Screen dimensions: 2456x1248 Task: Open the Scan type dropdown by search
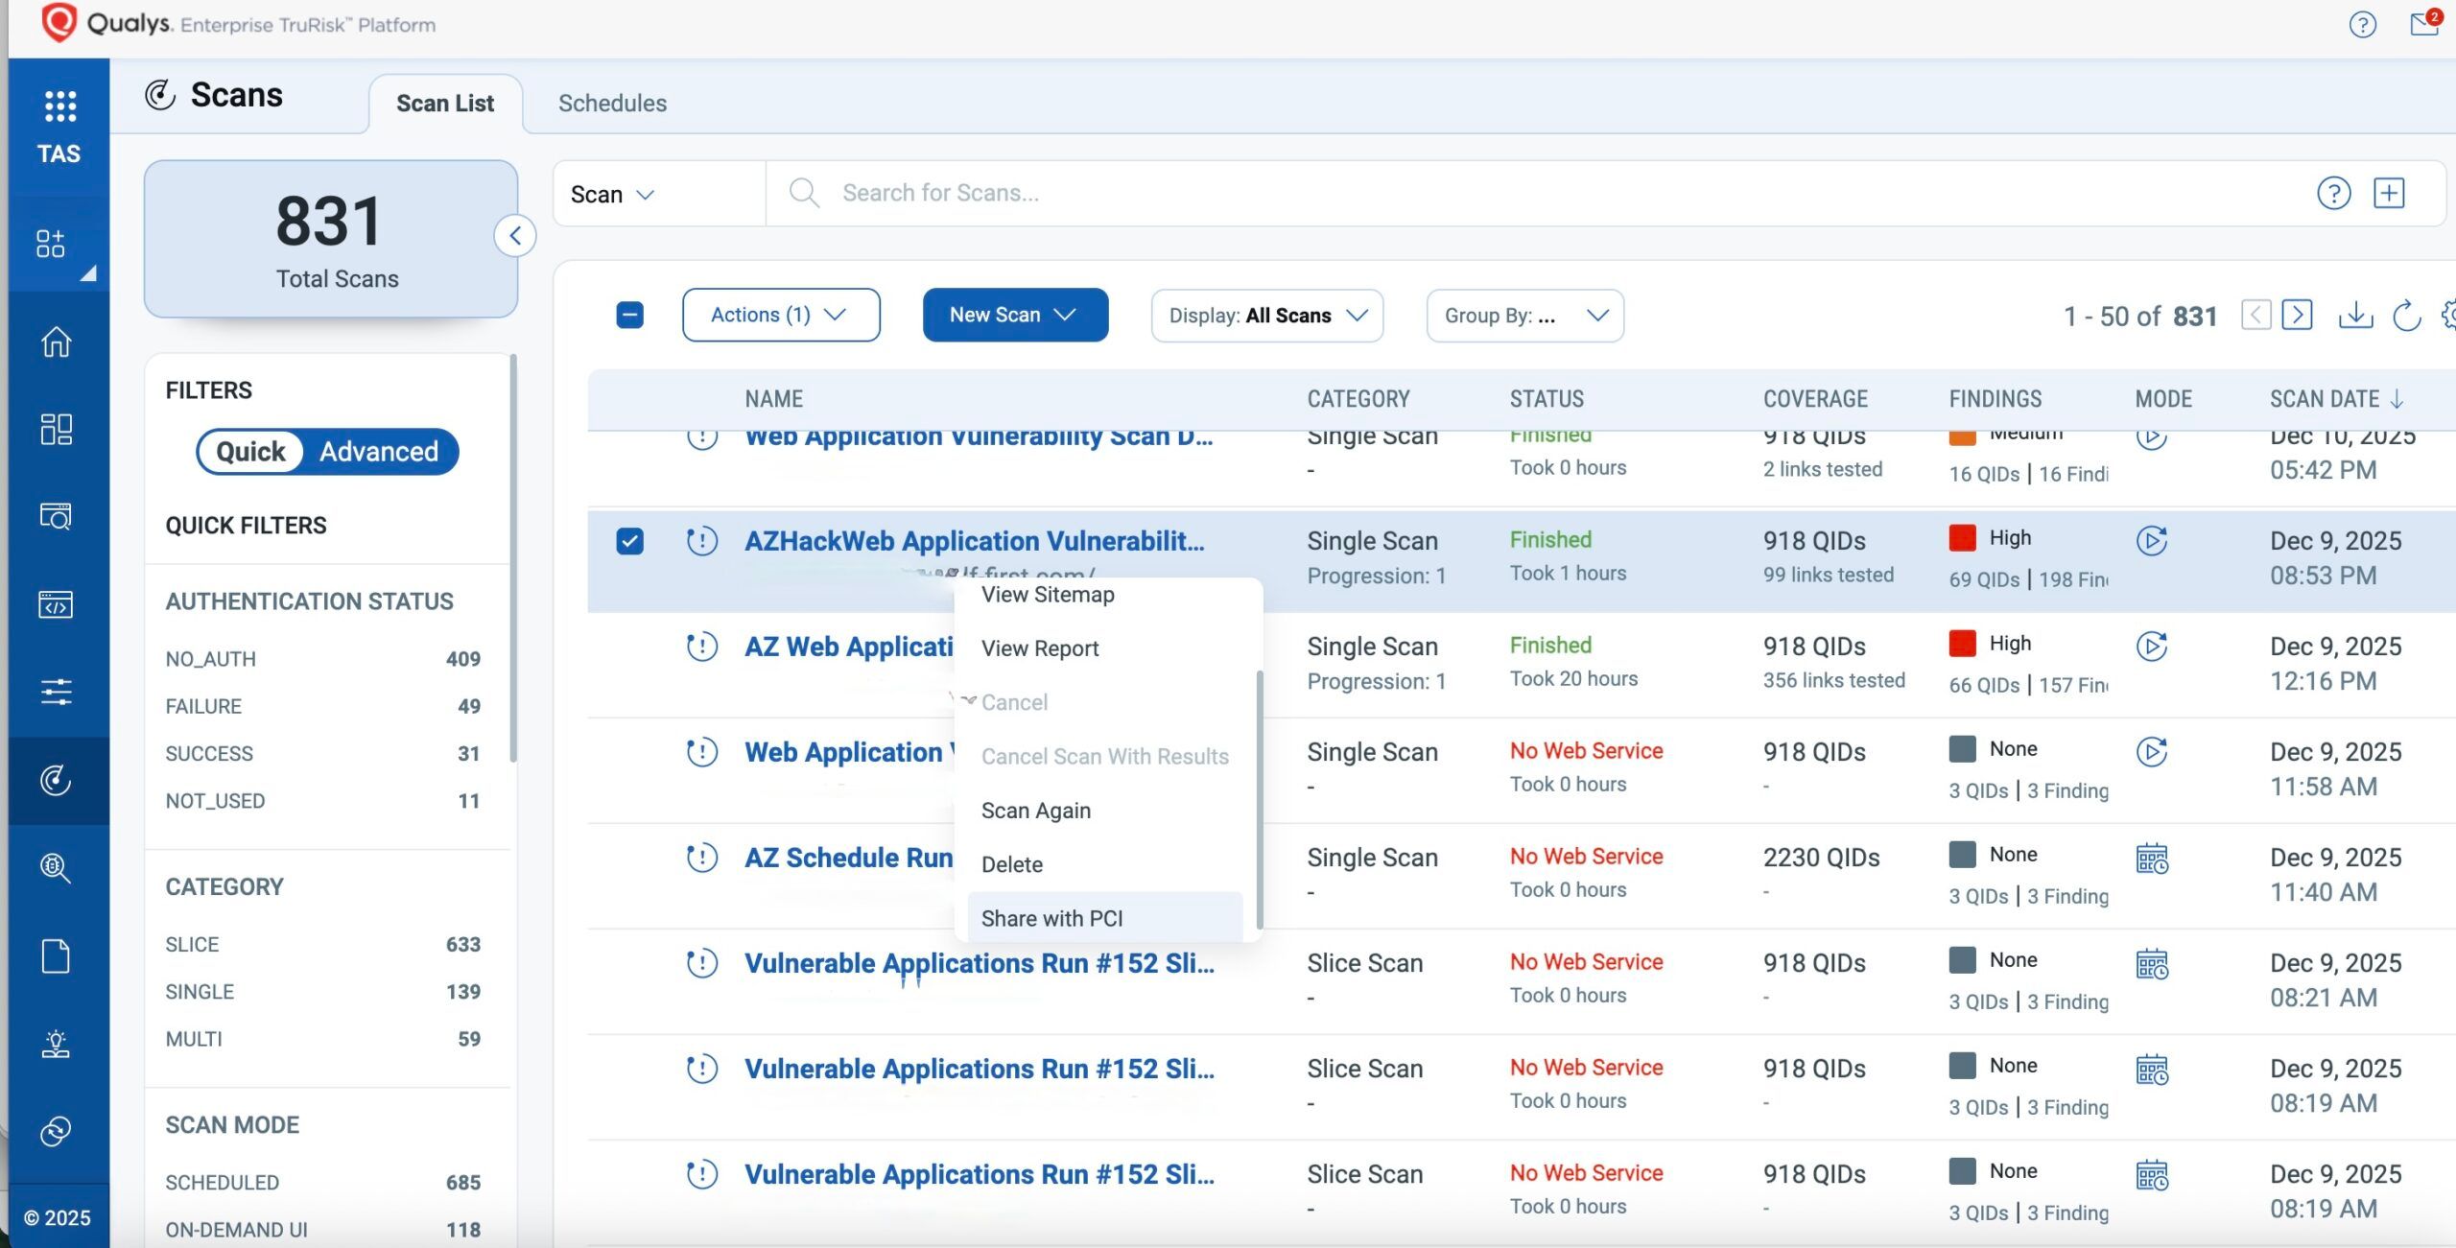(x=612, y=195)
